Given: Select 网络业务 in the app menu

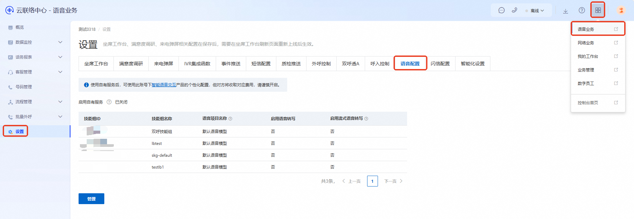Looking at the screenshot, I should (598, 43).
